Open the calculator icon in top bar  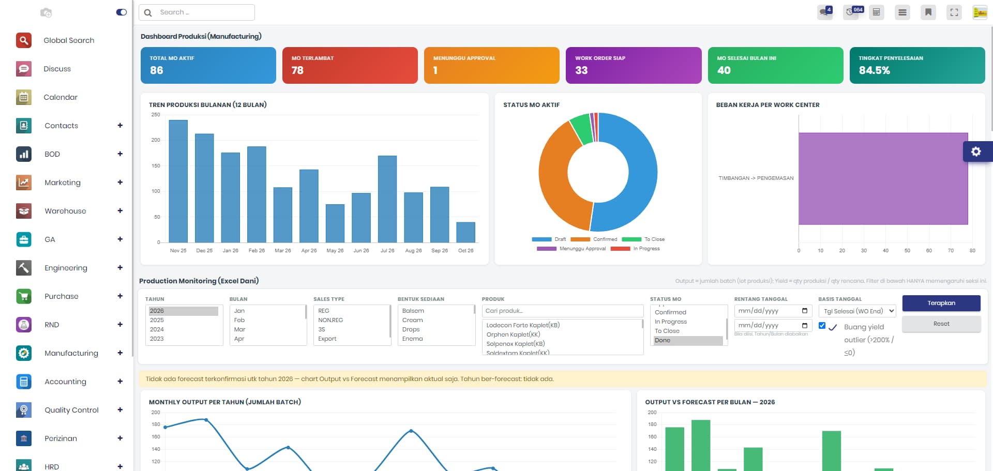point(877,12)
